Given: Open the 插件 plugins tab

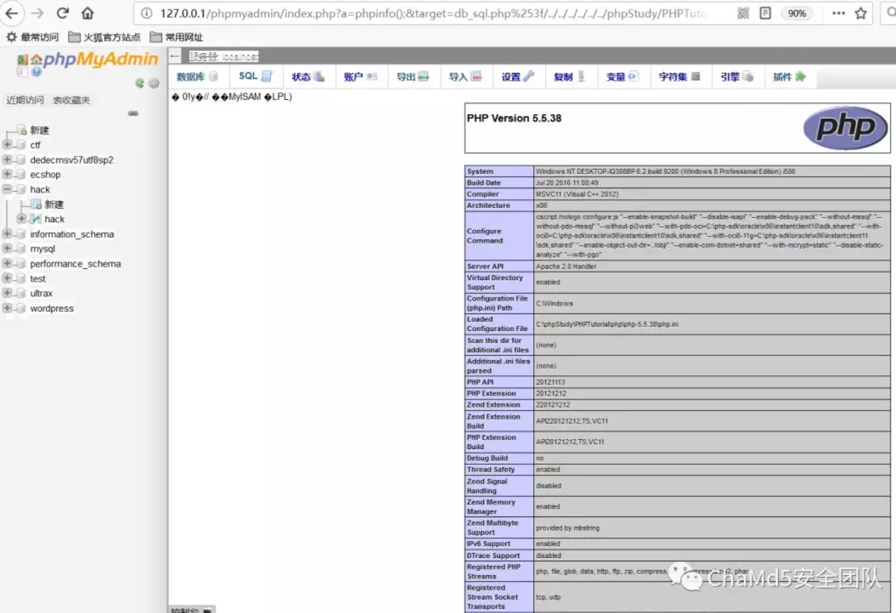Looking at the screenshot, I should tap(789, 77).
